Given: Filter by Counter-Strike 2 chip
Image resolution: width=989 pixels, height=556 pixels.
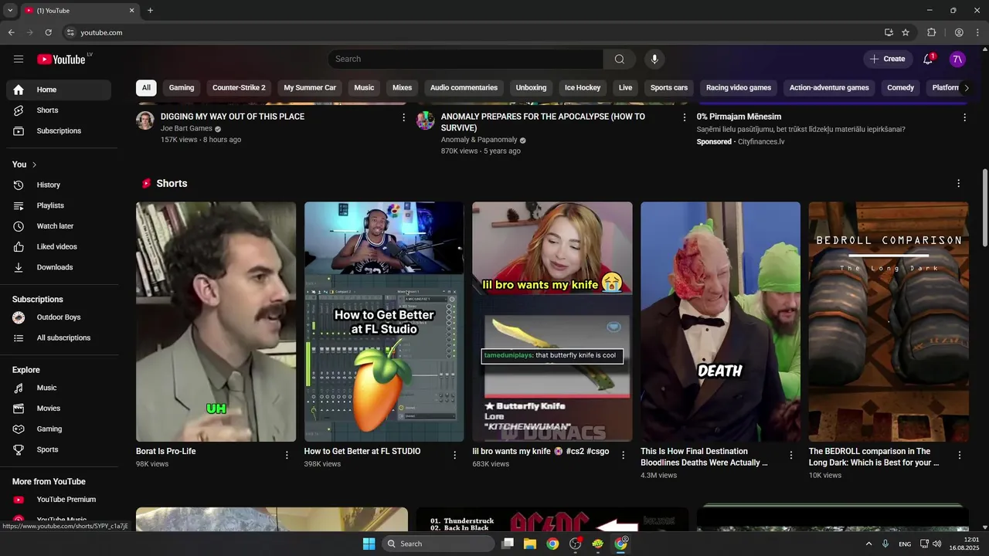Looking at the screenshot, I should 239,88.
